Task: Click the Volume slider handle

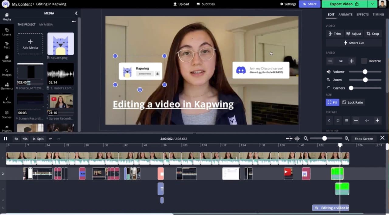Action: [365, 72]
